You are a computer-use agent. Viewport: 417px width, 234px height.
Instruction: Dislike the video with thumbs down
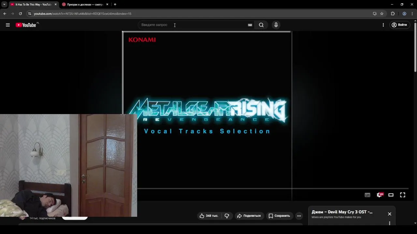(x=227, y=216)
